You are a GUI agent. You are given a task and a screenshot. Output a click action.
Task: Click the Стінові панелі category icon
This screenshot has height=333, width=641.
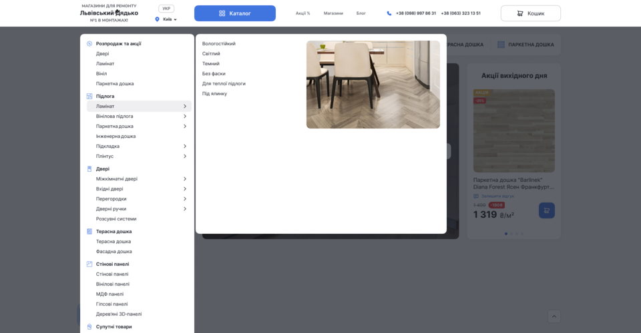coord(89,264)
